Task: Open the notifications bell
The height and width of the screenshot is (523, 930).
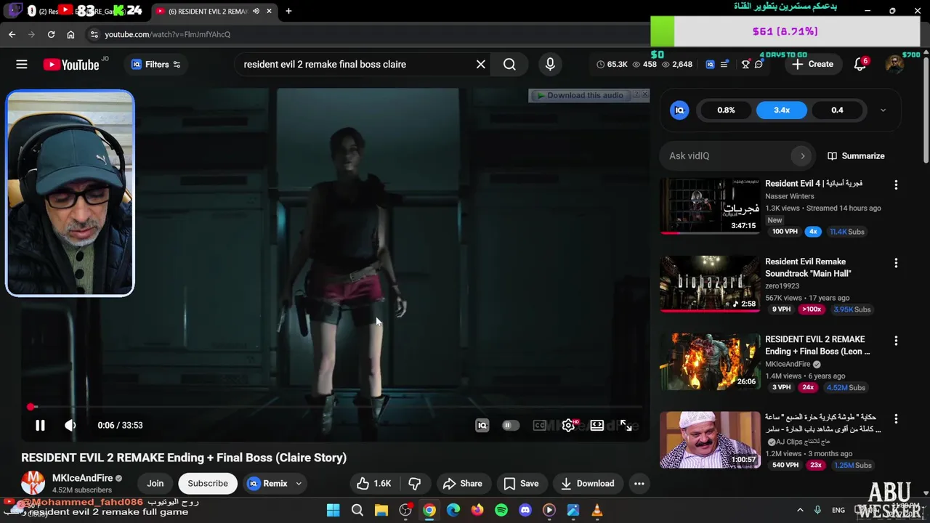Action: (x=860, y=65)
